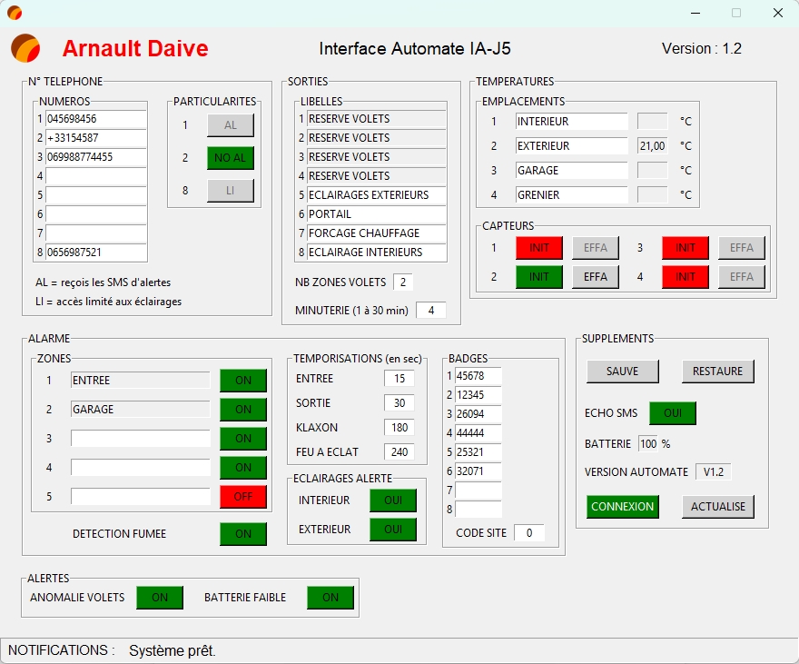Click output label 5 ECLAIRAGES EXTERIEURS
The height and width of the screenshot is (664, 799).
[377, 195]
